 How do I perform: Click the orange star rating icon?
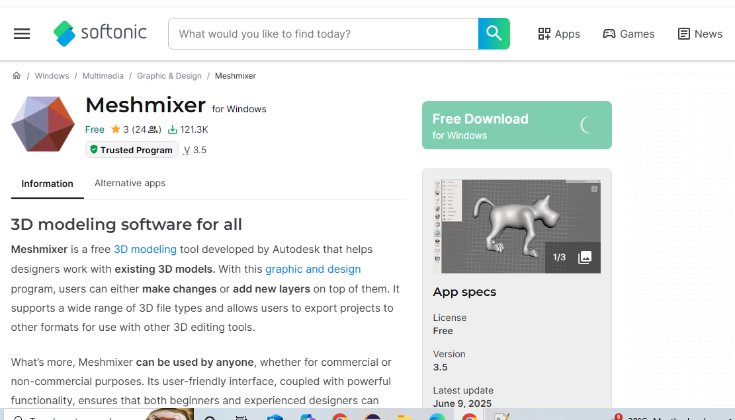[115, 129]
